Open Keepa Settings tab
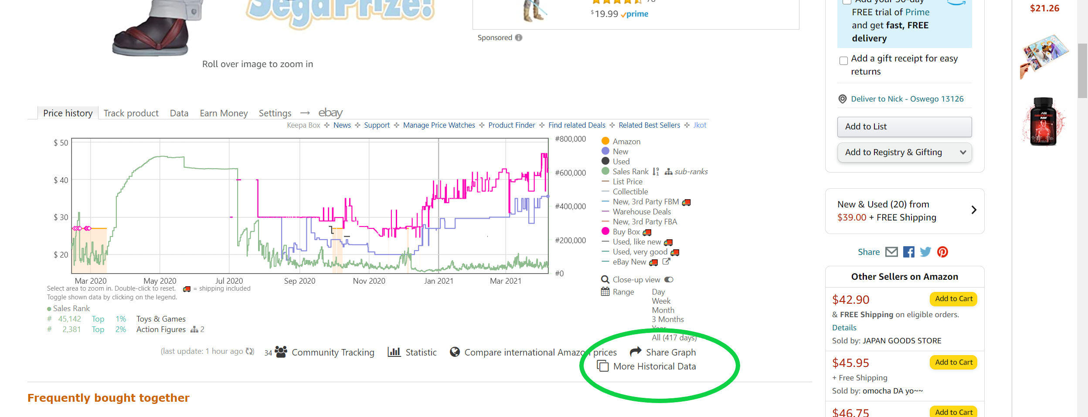 click(275, 113)
